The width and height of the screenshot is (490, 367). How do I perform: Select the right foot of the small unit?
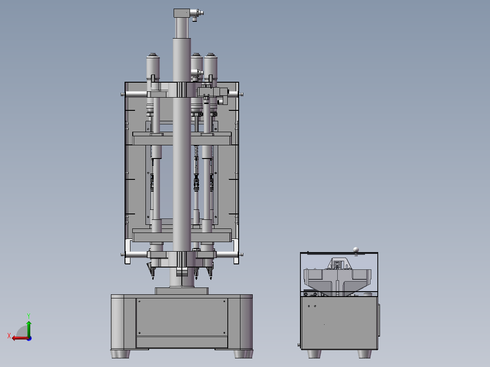[365, 354]
